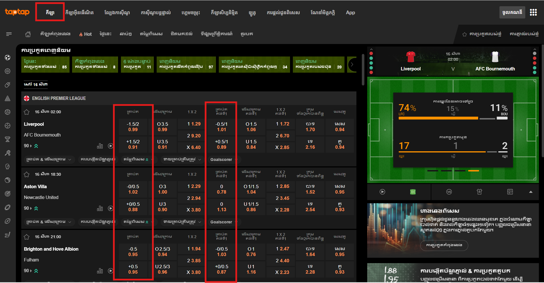Open the ENGLISH PREMIER LEAGUE header

tap(189, 98)
